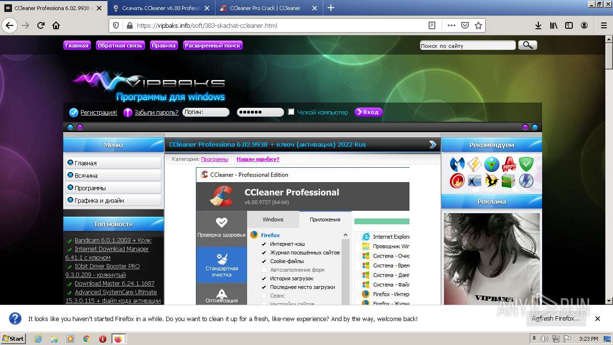613x345 pixels.
Task: Select Всячина in the sidebar menu
Action: pos(114,175)
